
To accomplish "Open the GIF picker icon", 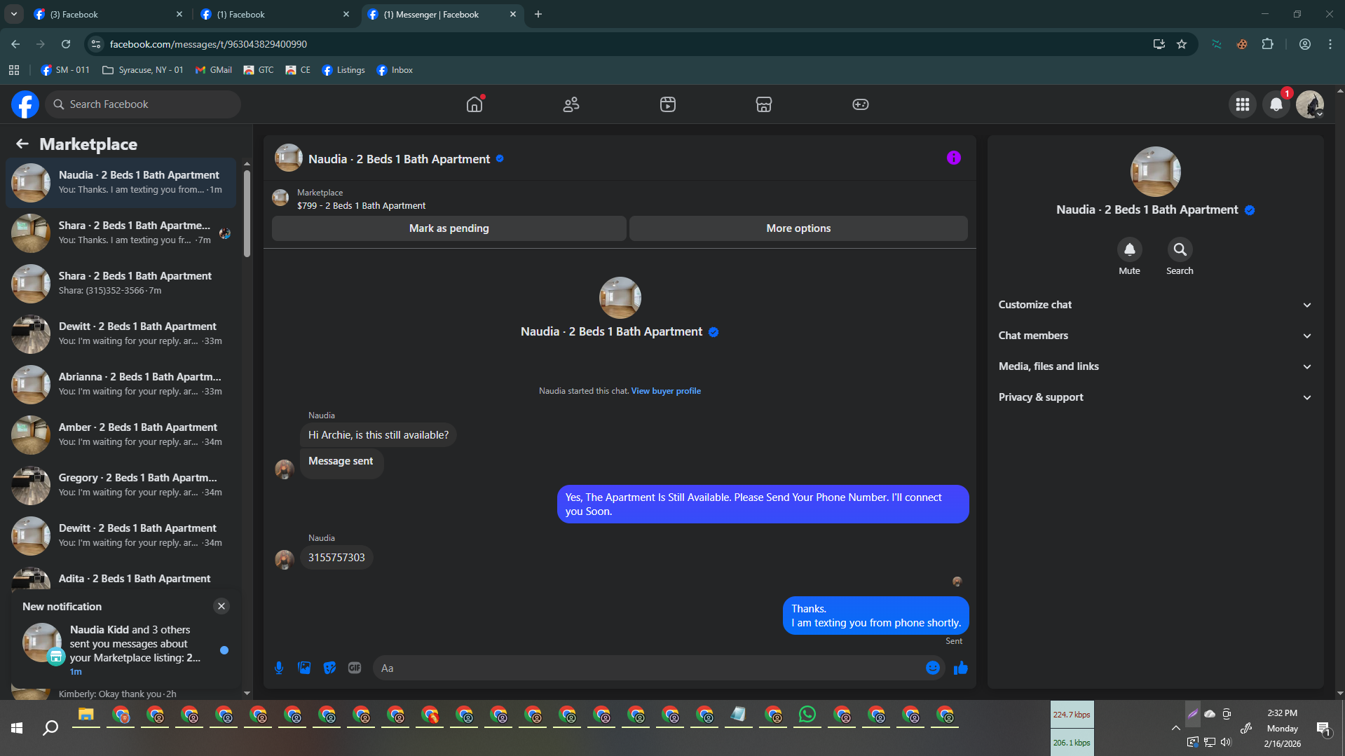I will tap(355, 668).
